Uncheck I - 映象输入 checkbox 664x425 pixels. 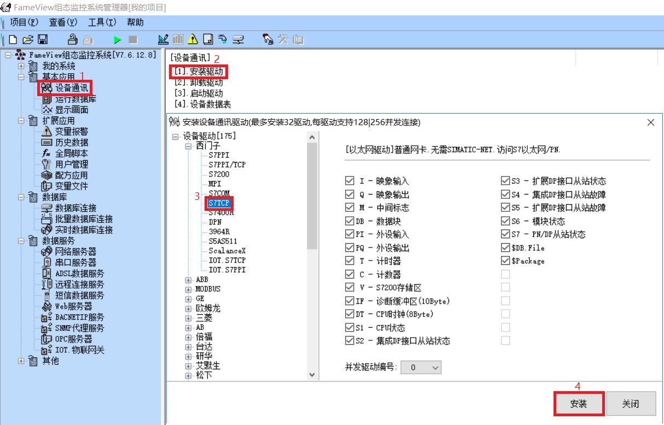[x=350, y=181]
